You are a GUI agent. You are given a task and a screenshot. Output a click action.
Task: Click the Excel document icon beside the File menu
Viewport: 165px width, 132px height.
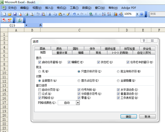(4, 8)
